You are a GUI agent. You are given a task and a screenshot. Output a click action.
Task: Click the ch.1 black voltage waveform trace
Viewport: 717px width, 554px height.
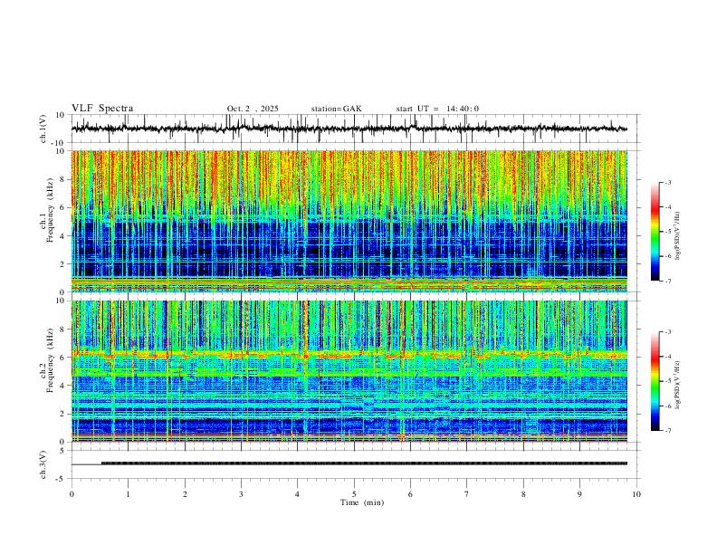(349, 129)
